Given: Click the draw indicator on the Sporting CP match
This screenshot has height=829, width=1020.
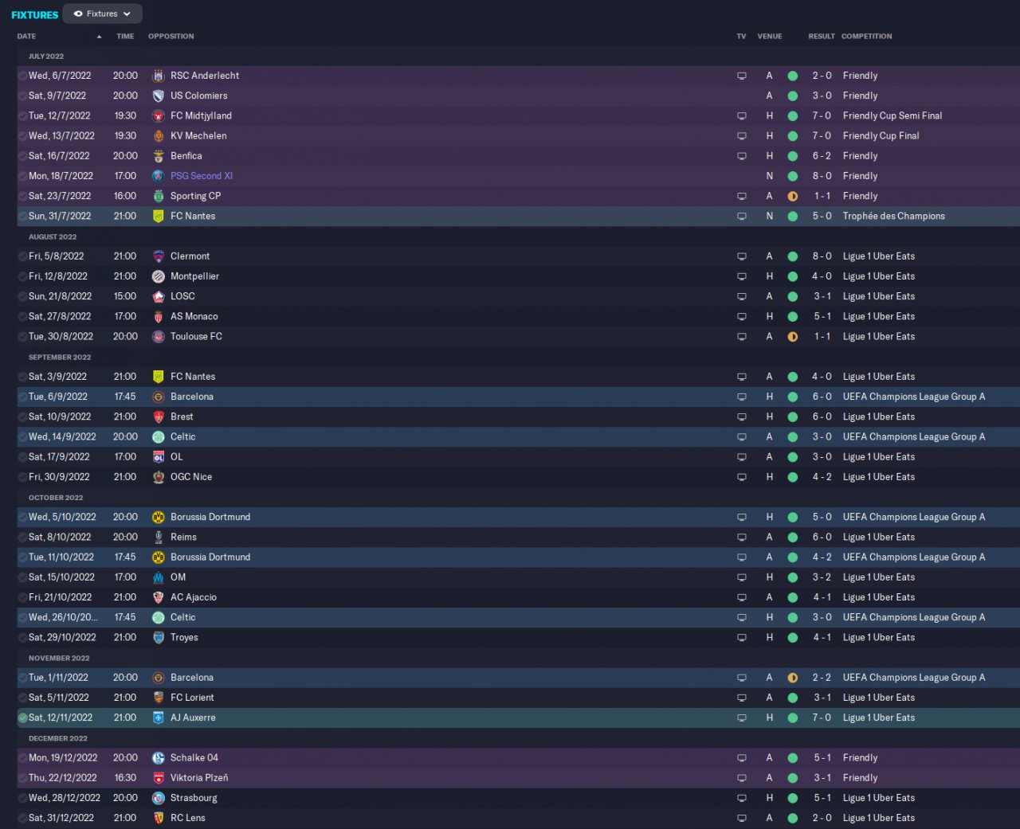Looking at the screenshot, I should tap(792, 196).
